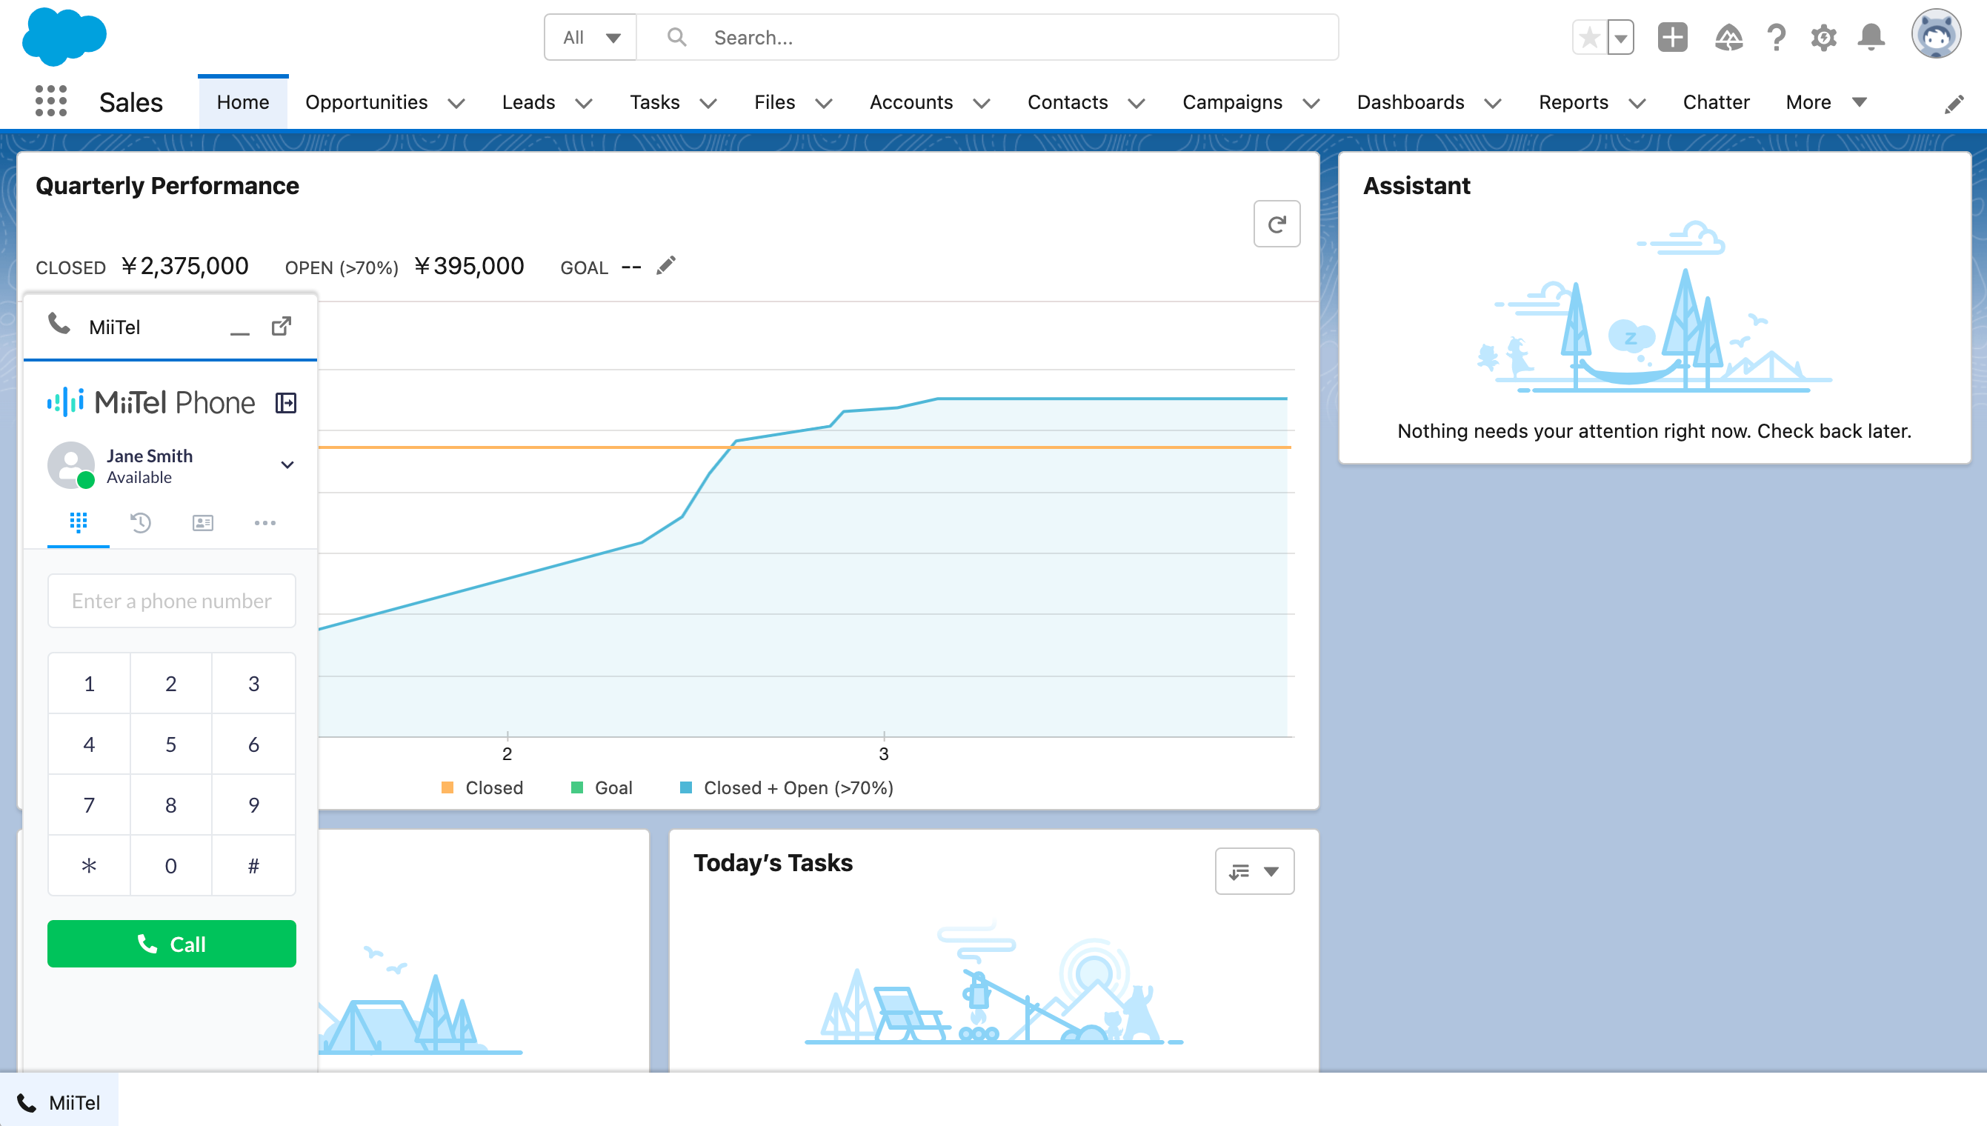Open the Reports tab
The height and width of the screenshot is (1126, 1987).
[1573, 102]
